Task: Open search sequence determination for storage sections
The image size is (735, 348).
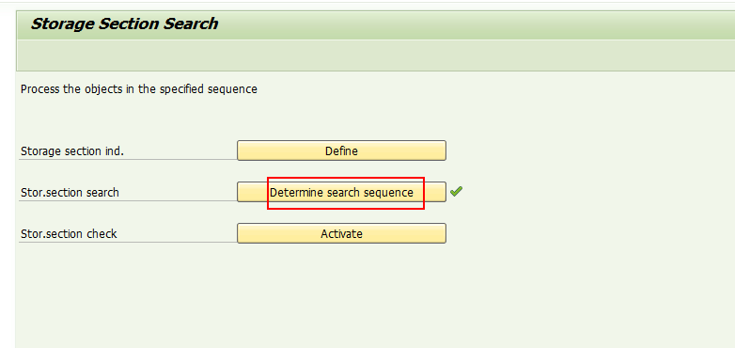Action: tap(341, 192)
